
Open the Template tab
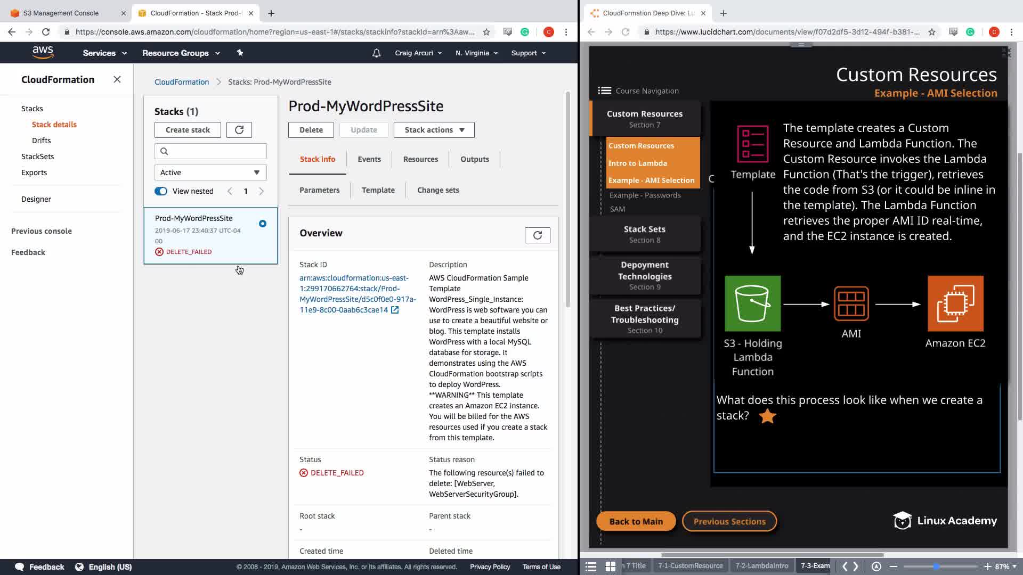[378, 190]
